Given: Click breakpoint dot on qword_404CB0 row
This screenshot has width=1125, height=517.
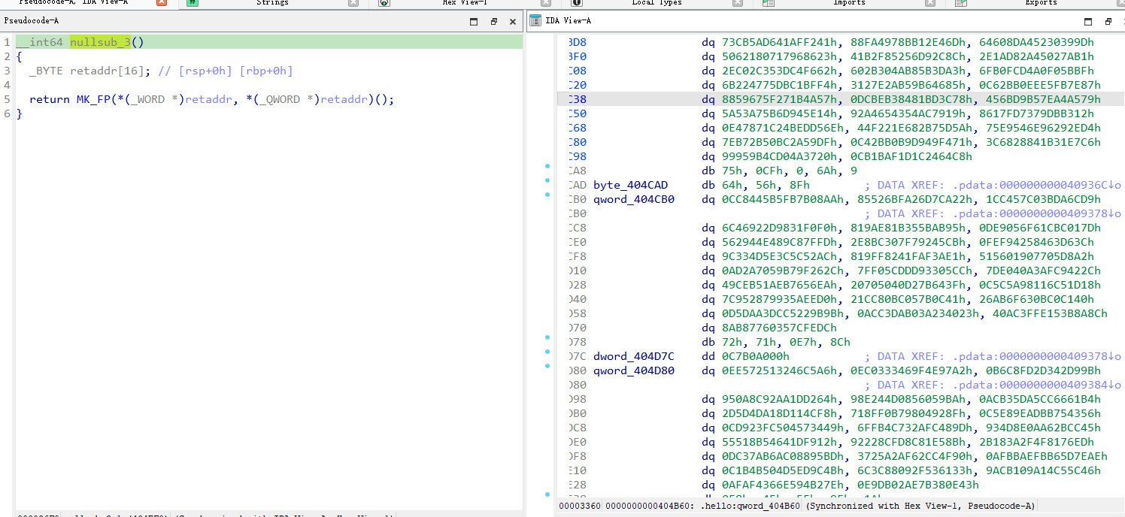Looking at the screenshot, I should pos(547,195).
